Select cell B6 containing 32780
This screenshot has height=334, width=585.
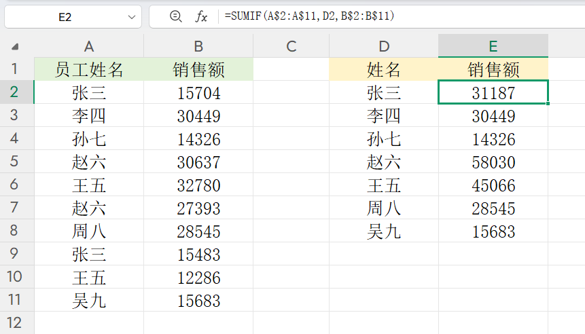(198, 185)
